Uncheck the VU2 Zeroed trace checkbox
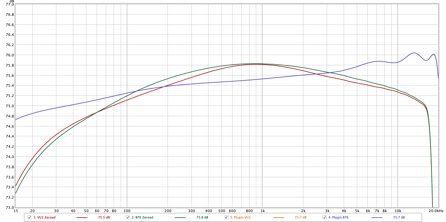The width and height of the screenshot is (446, 222). 30,217
